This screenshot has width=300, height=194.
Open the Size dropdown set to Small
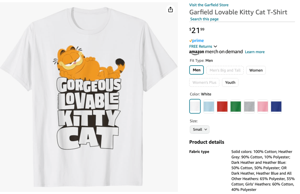click(199, 129)
